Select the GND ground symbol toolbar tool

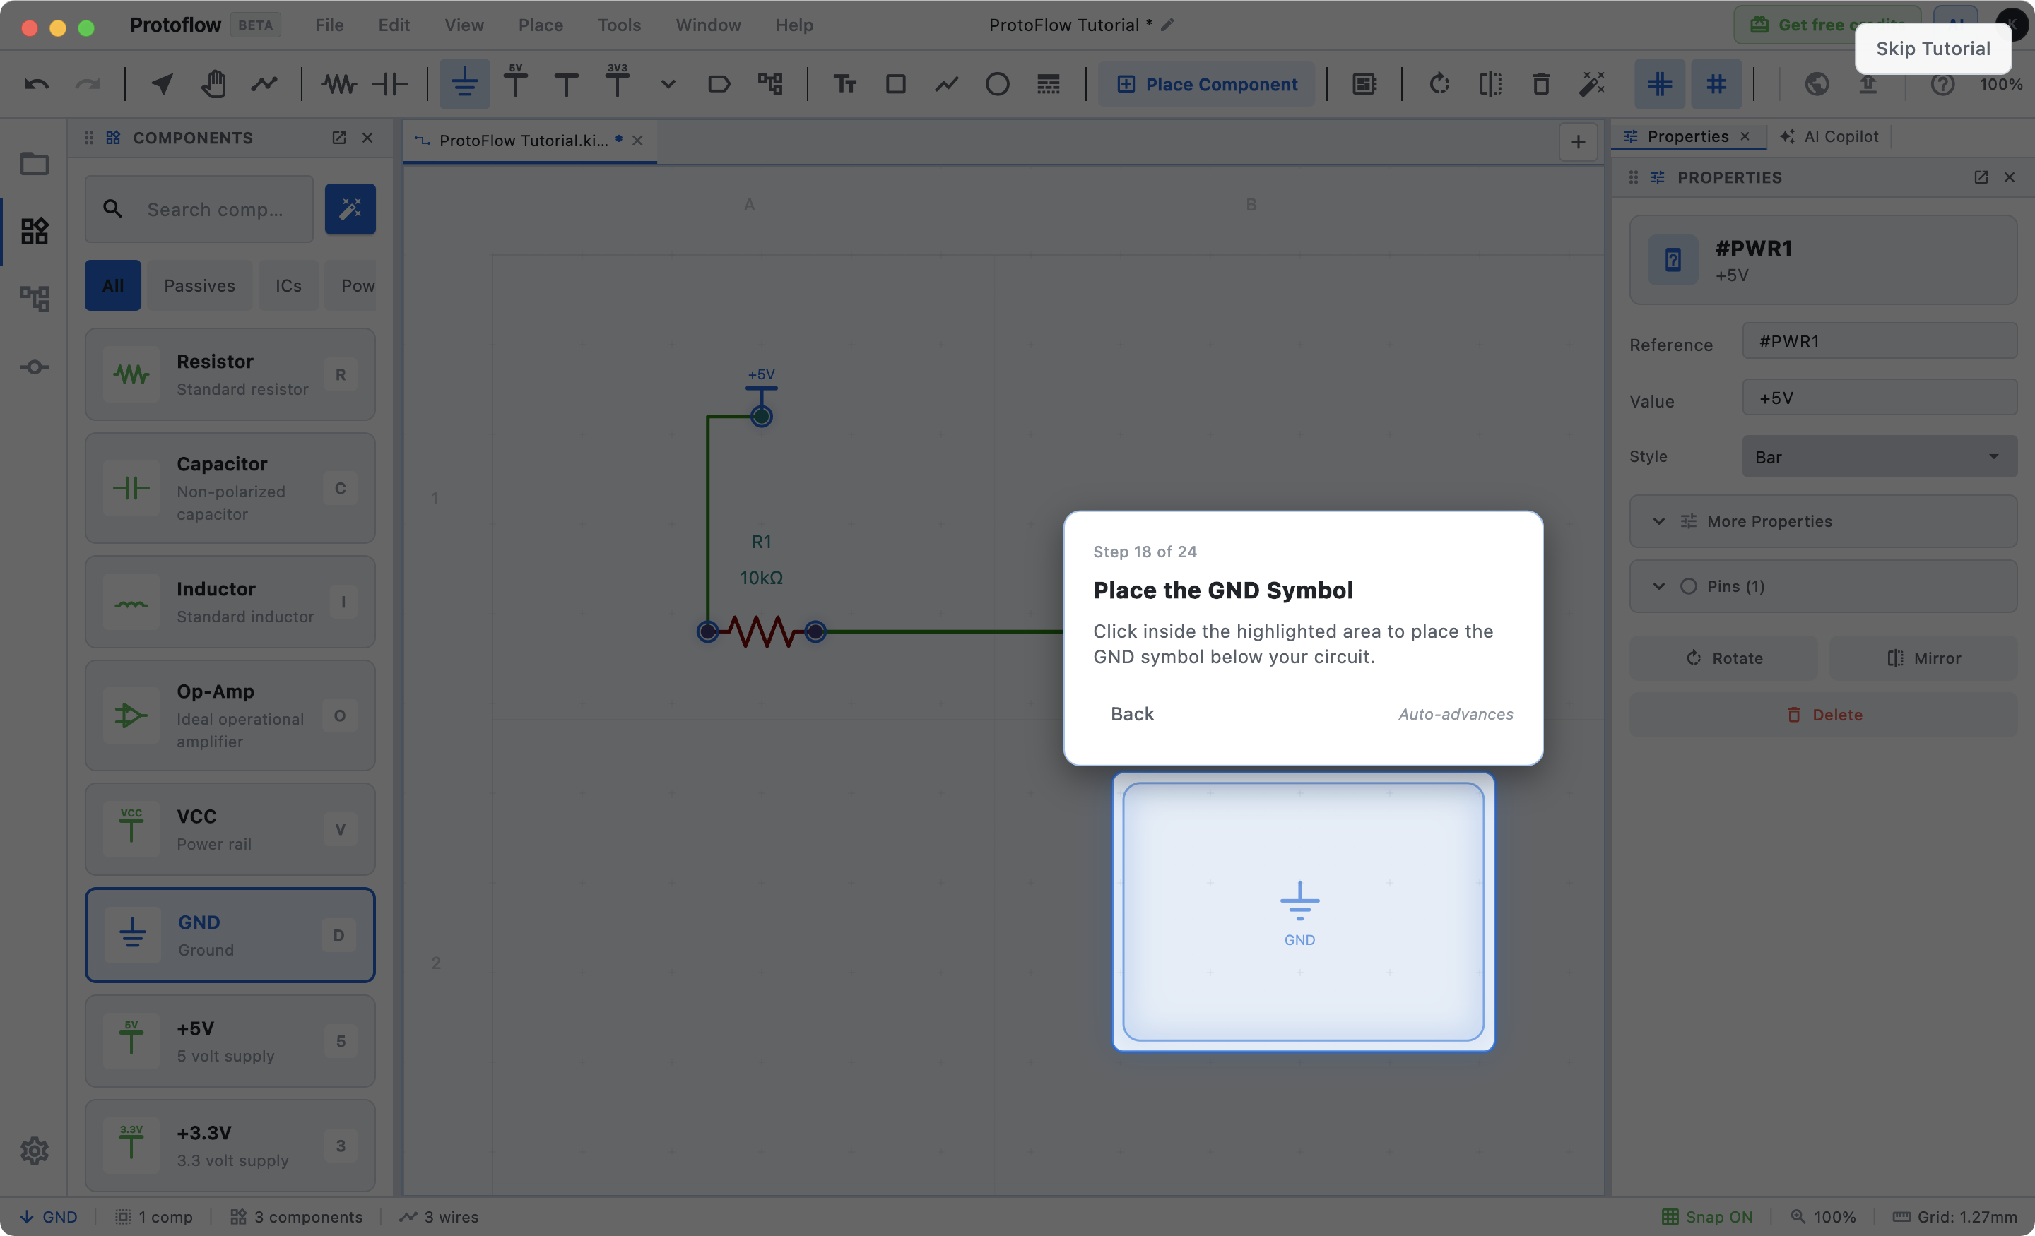click(x=464, y=83)
